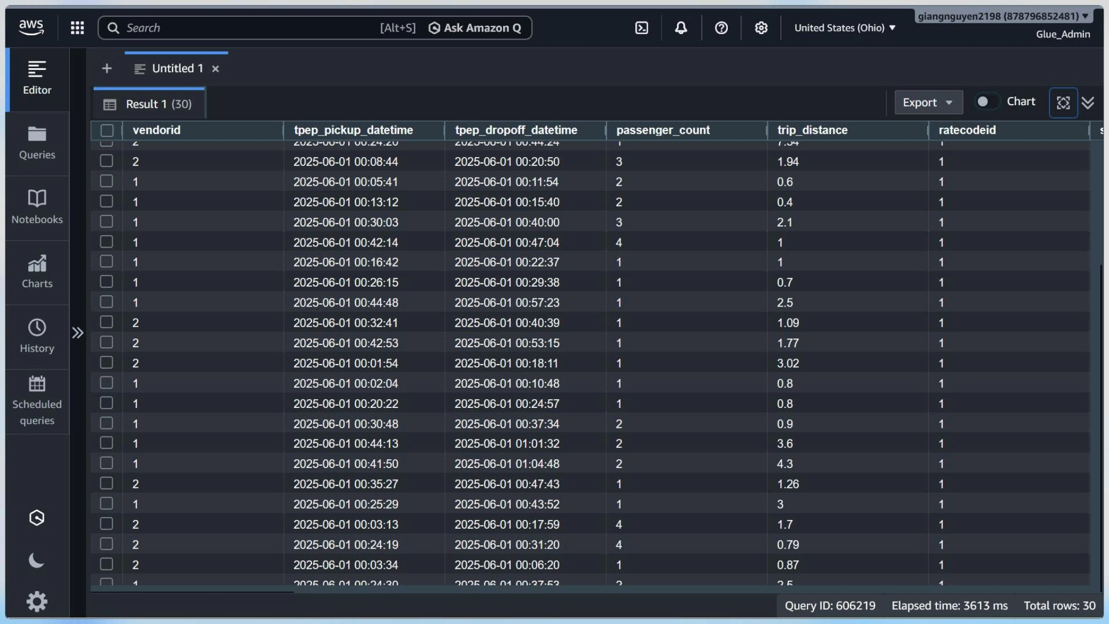Viewport: 1109px width, 624px height.
Task: Open the Queries sidebar panel
Action: 37,143
